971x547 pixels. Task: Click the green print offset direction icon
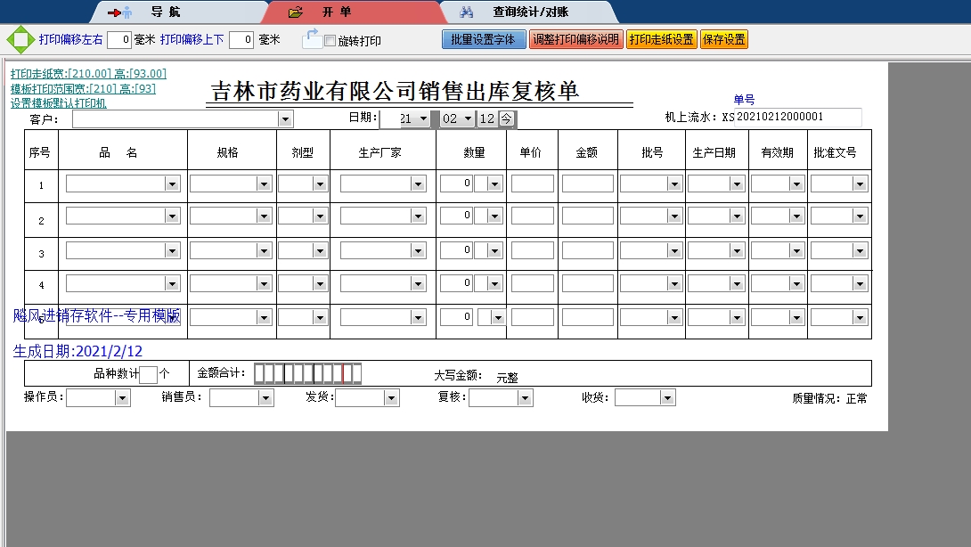[x=20, y=40]
